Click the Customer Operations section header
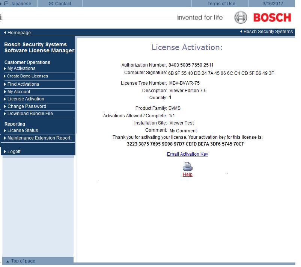This screenshot has width=301, height=267. point(27,62)
